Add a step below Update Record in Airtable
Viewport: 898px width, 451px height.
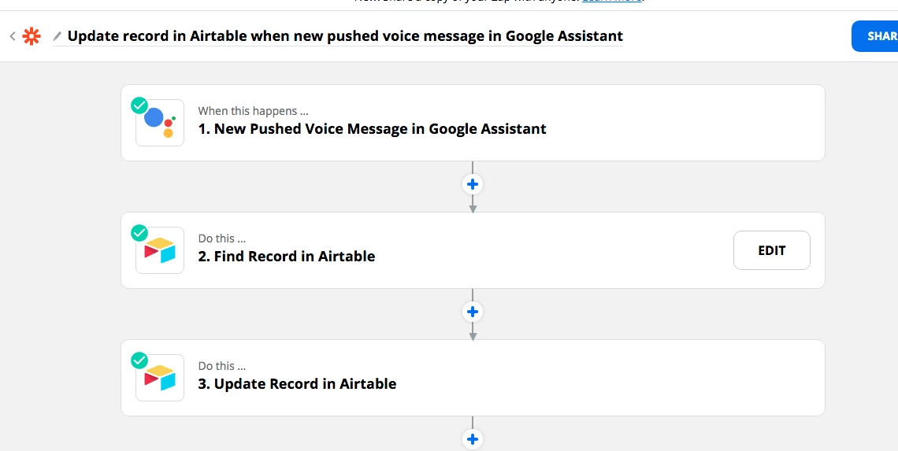coord(473,439)
